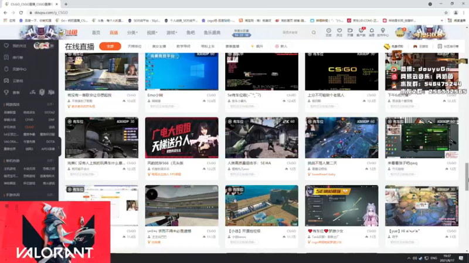Screen dimensions: 469x263
Task: Open the black CS:GO logo stream thumbnail
Action: pos(342,71)
